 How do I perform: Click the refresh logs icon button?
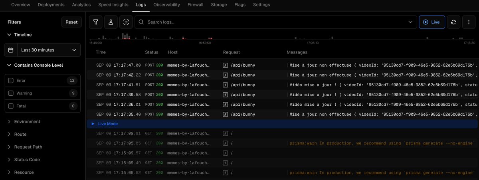pos(453,22)
